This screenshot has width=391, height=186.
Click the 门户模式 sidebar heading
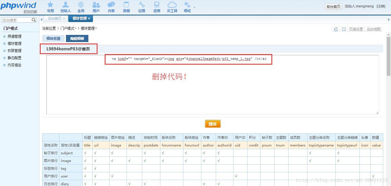point(11,28)
